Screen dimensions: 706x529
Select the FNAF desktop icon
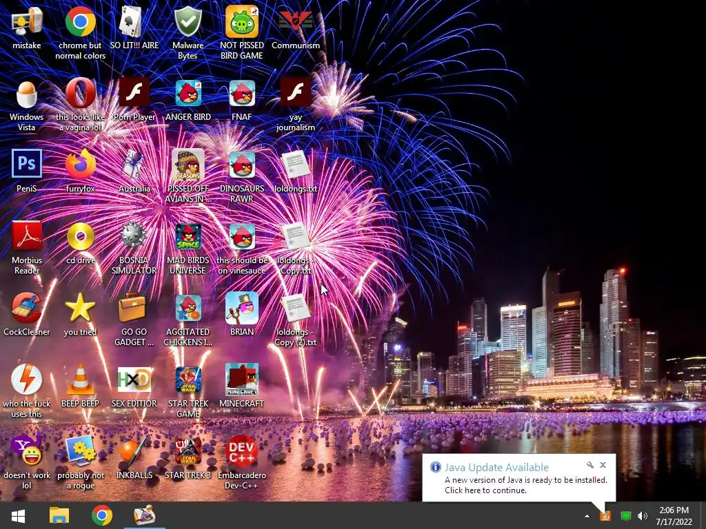point(242,93)
